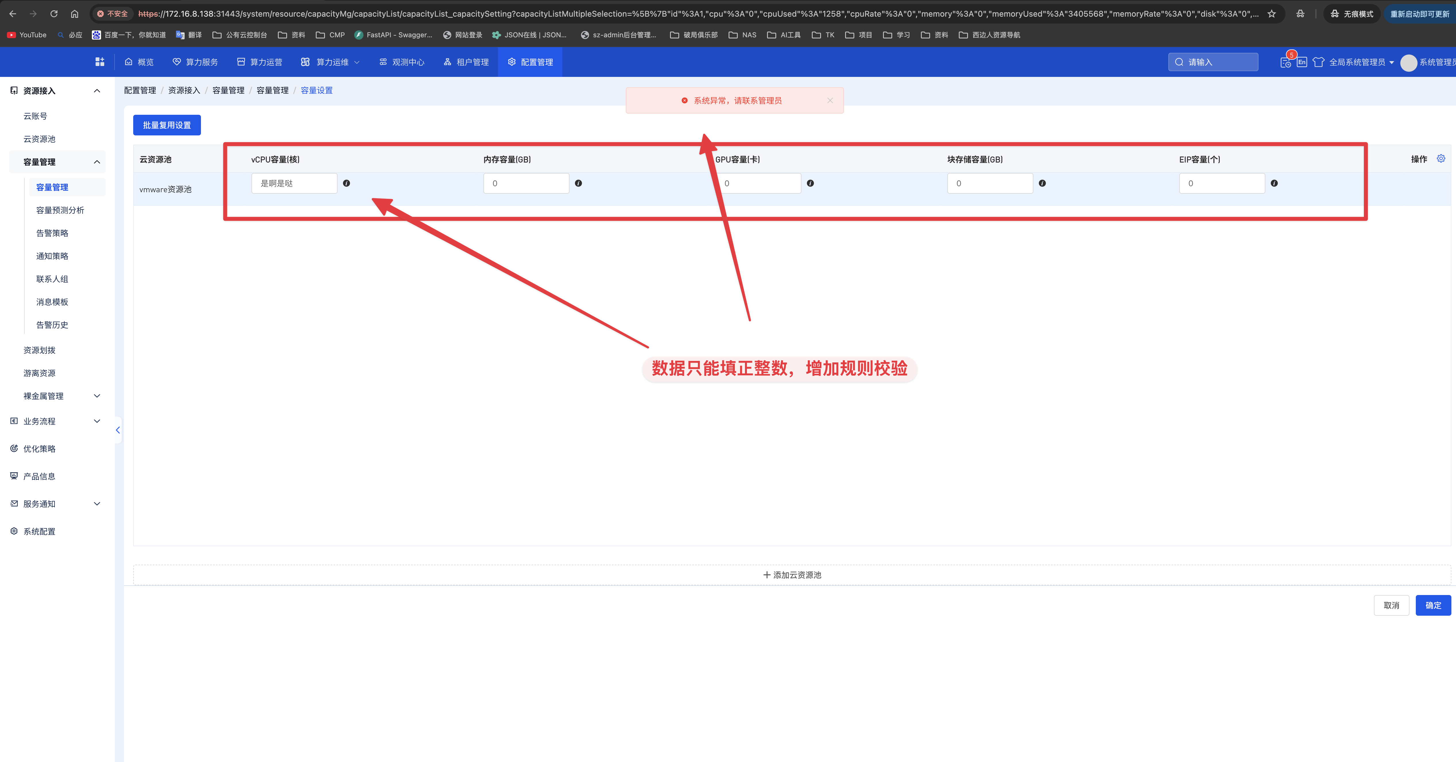Click the info icon beside GPU容量 field
Viewport: 1456px width, 762px height.
pyautogui.click(x=810, y=183)
